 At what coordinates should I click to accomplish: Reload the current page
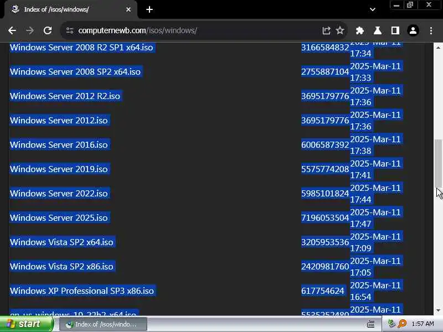tap(48, 30)
